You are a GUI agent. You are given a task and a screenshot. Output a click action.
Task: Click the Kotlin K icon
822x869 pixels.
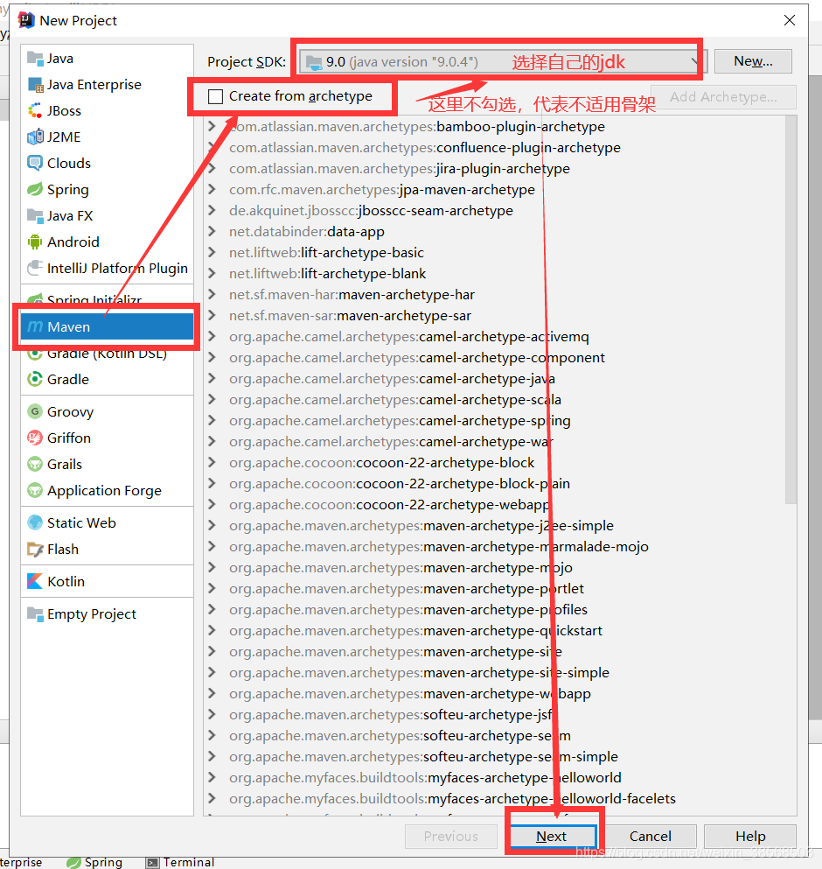[35, 581]
